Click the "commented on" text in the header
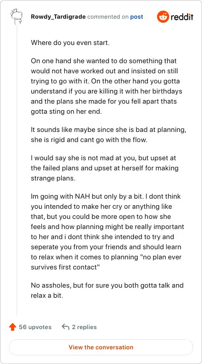This screenshot has height=364, width=202. coord(108,17)
